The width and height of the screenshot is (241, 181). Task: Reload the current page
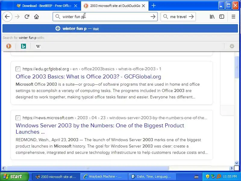[27, 17]
